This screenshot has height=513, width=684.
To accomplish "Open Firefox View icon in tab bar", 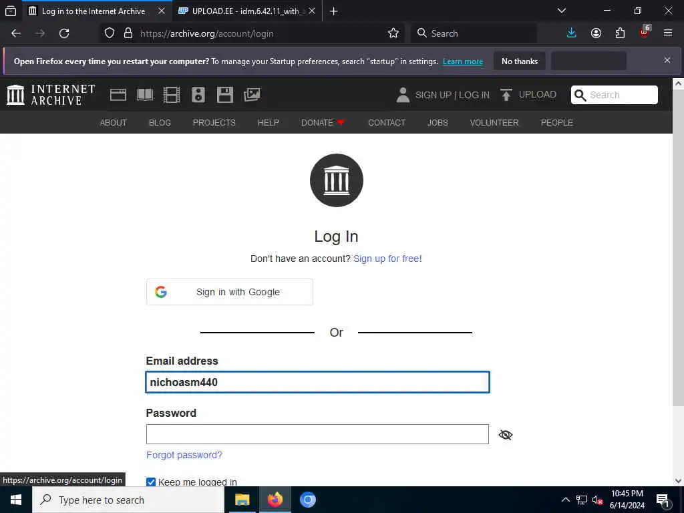I will coord(11,11).
